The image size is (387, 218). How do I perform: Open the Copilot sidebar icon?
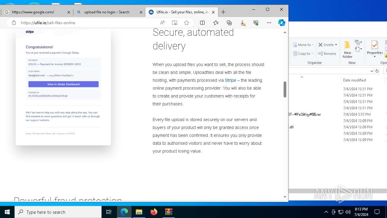coord(282,23)
